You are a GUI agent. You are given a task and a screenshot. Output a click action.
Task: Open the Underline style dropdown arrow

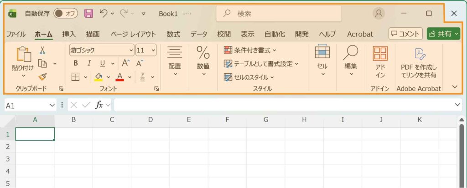(113, 63)
